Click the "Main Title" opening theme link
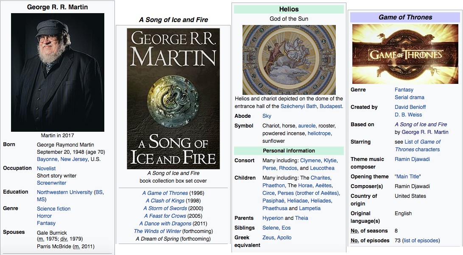This screenshot has height=255, width=463. point(408,177)
